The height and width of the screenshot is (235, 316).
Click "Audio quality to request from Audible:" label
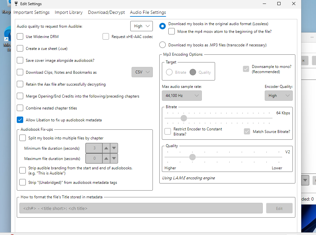click(50, 26)
